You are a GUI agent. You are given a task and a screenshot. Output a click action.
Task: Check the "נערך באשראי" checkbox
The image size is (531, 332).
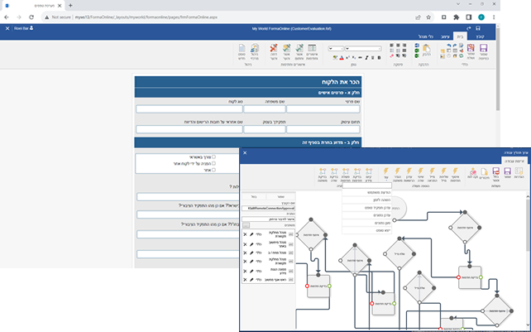point(213,156)
